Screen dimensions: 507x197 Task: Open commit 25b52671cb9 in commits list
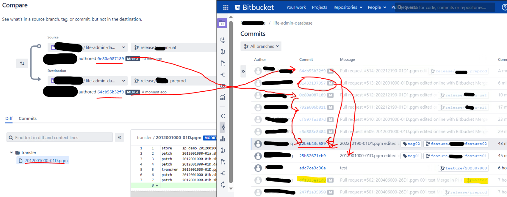tap(312, 156)
